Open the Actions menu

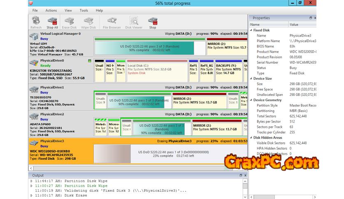(51, 10)
